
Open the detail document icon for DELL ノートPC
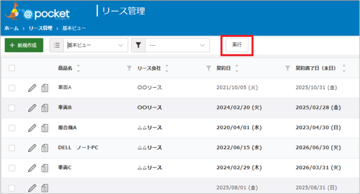coord(45,148)
